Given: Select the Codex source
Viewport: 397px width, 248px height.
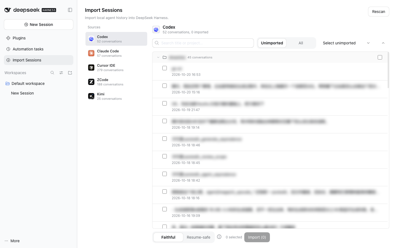Looking at the screenshot, I should point(116,39).
